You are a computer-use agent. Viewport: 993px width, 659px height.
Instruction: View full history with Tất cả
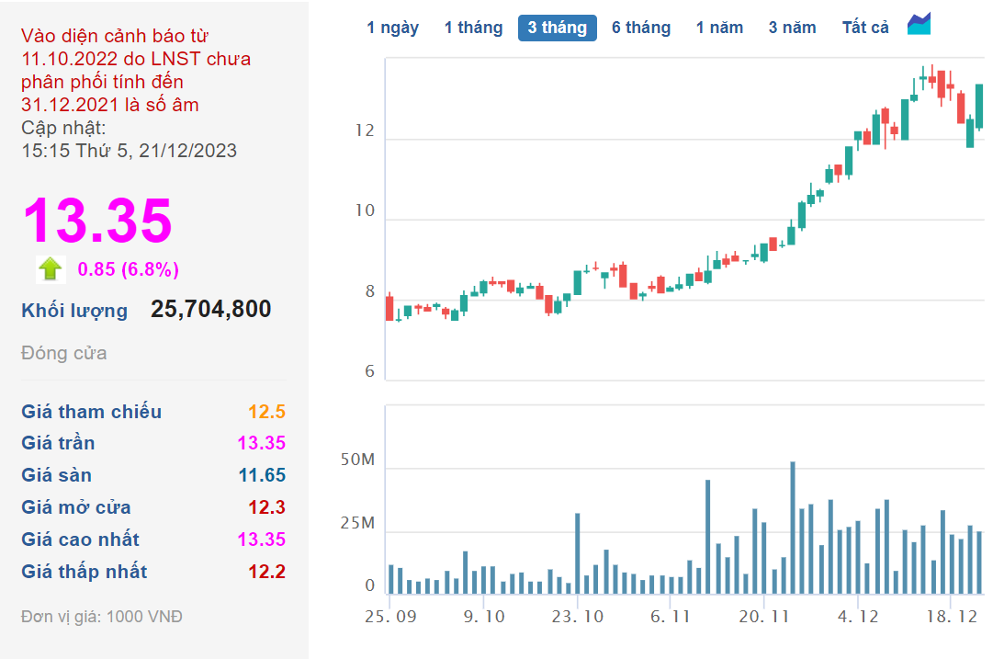coord(865,28)
